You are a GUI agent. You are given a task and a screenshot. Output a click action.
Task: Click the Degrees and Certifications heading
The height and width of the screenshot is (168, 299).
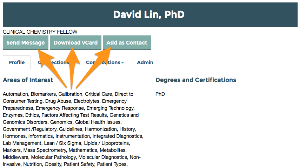pyautogui.click(x=195, y=80)
